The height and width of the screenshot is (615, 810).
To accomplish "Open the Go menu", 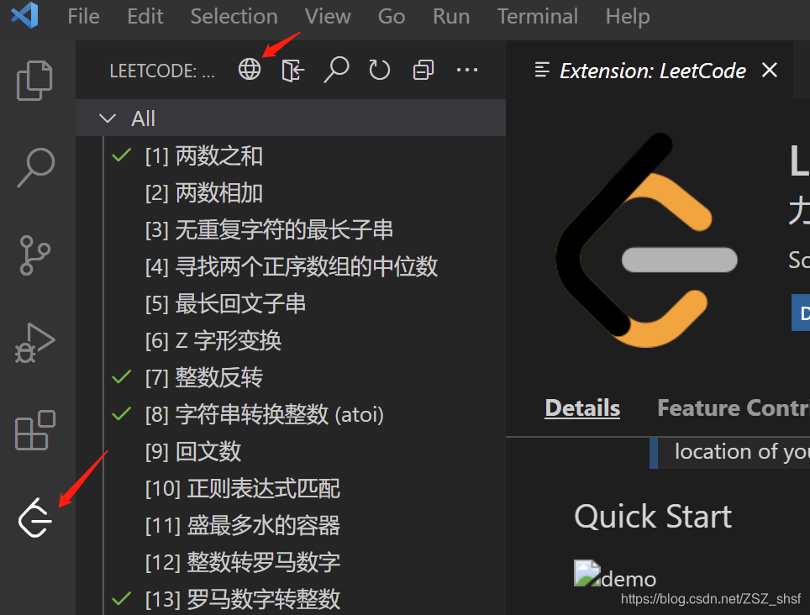I will click(x=392, y=16).
